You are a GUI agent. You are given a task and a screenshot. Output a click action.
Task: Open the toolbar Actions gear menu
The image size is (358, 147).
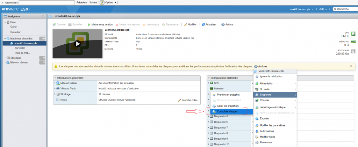[227, 24]
